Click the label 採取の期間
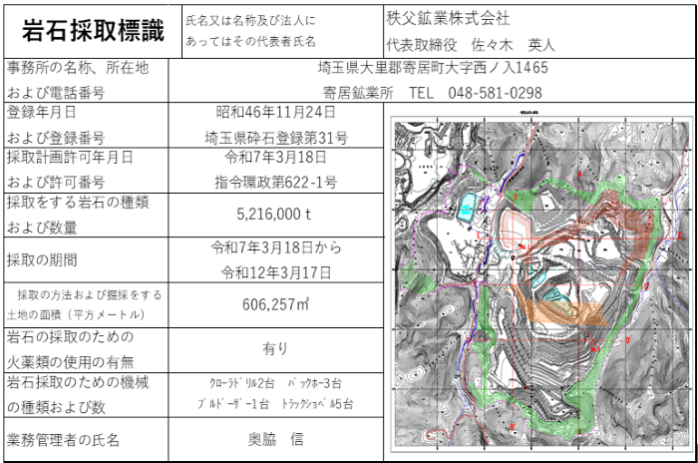The width and height of the screenshot is (698, 463). point(42,259)
